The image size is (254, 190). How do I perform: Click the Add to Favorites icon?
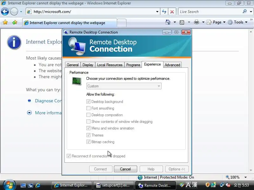pos(15,22)
